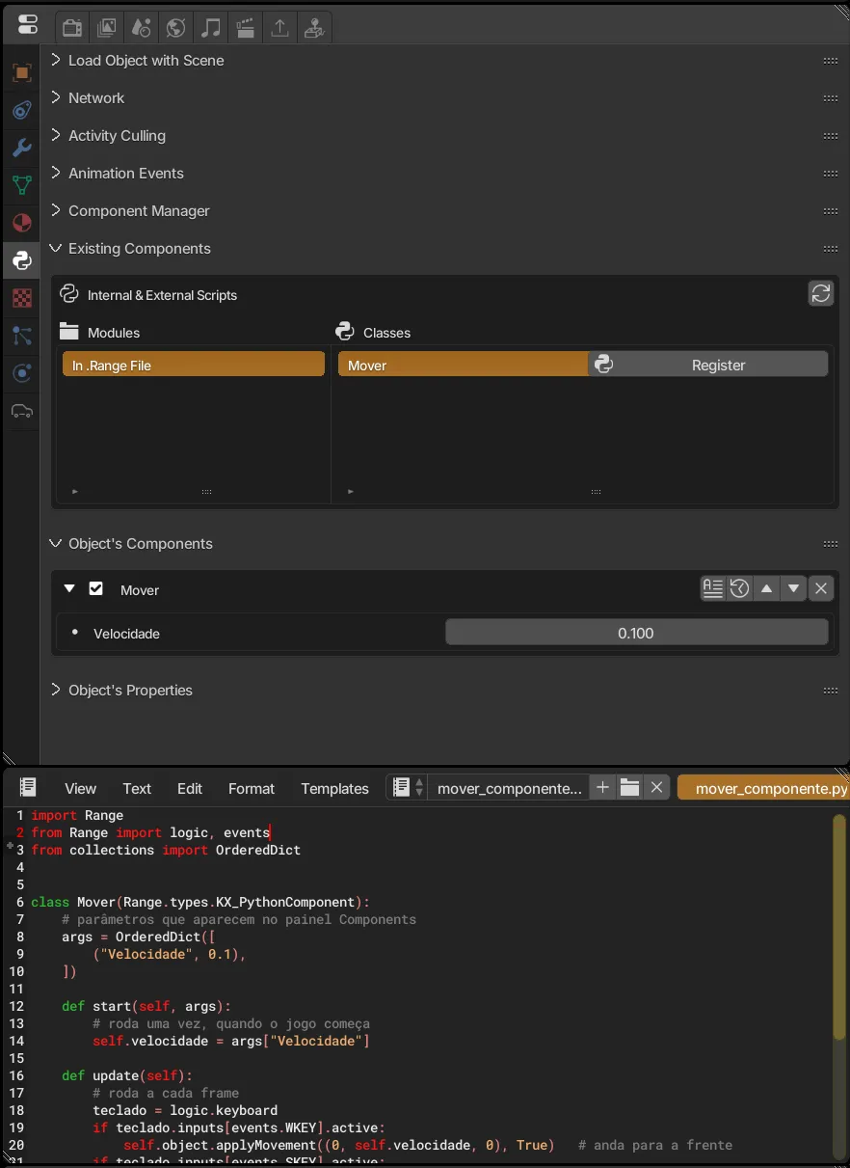The image size is (850, 1168).
Task: Open the Edit menu in the text editor
Action: point(190,788)
